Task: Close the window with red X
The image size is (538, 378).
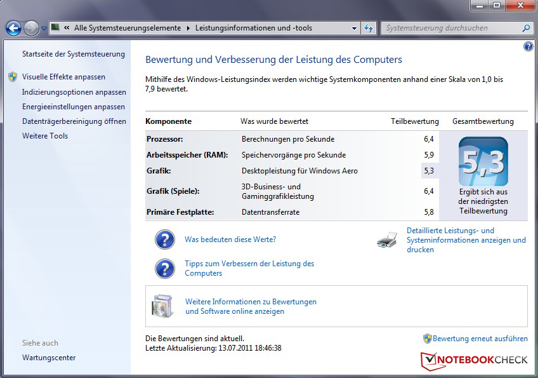Action: pyautogui.click(x=520, y=6)
